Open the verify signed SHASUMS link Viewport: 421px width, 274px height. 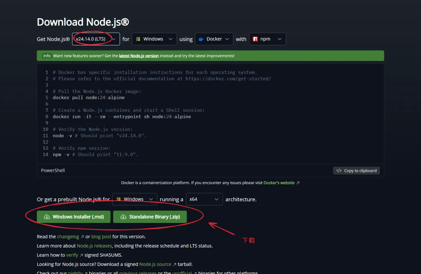[72, 255]
